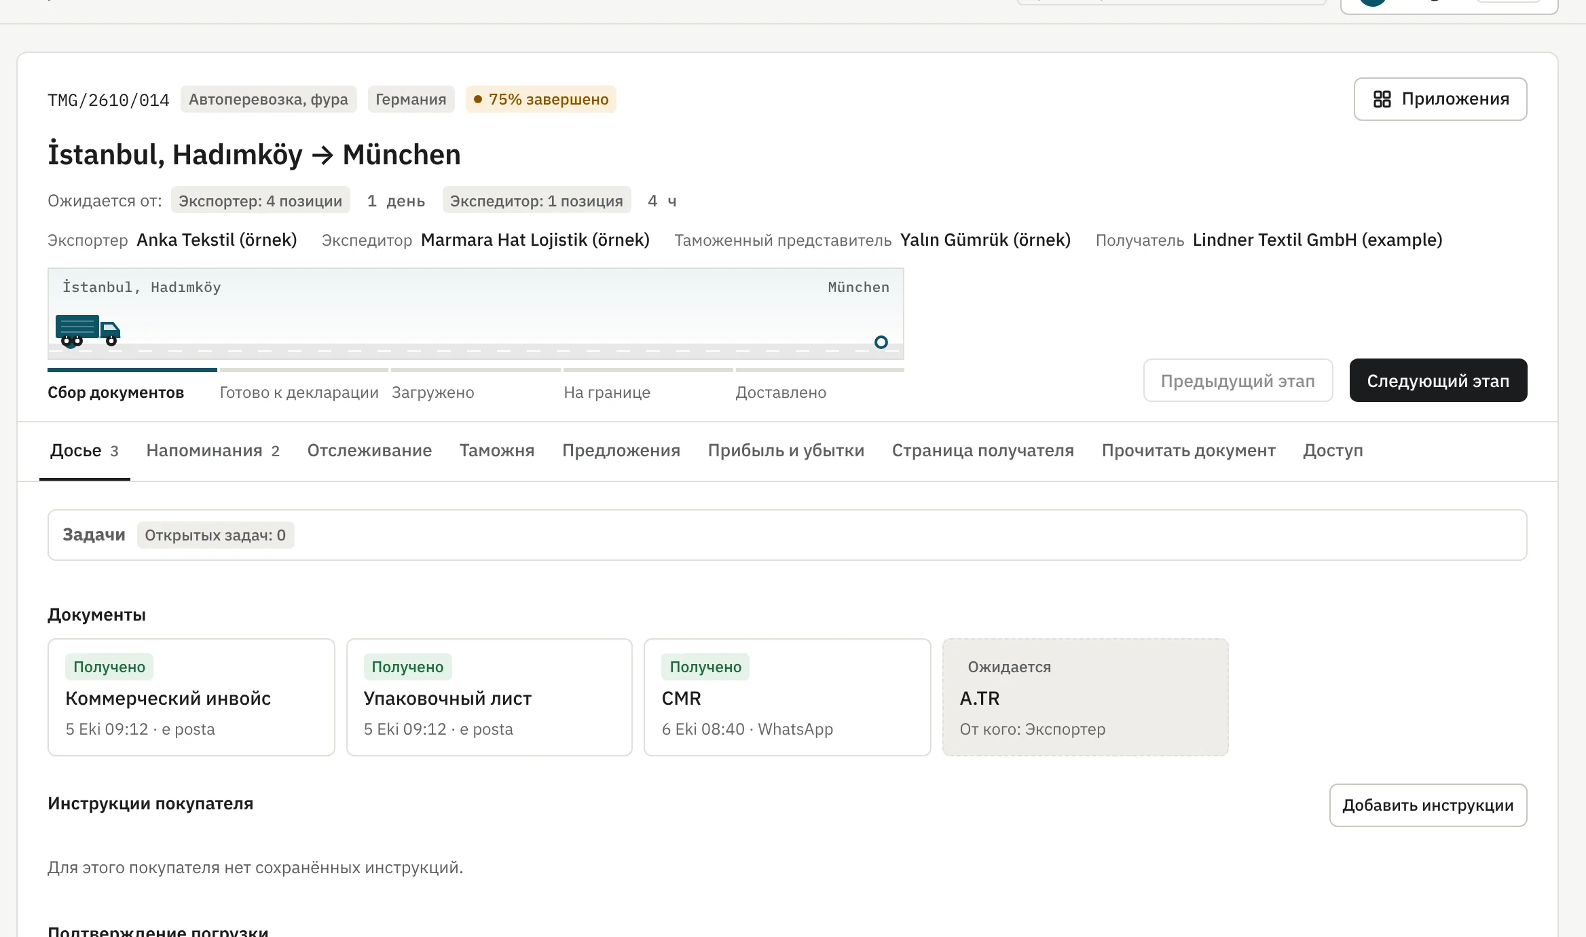Image resolution: width=1586 pixels, height=937 pixels.
Task: Switch to Напоминания tab
Action: 213,451
